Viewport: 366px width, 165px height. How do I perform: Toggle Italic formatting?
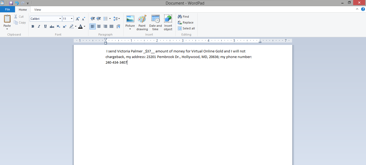coord(39,26)
